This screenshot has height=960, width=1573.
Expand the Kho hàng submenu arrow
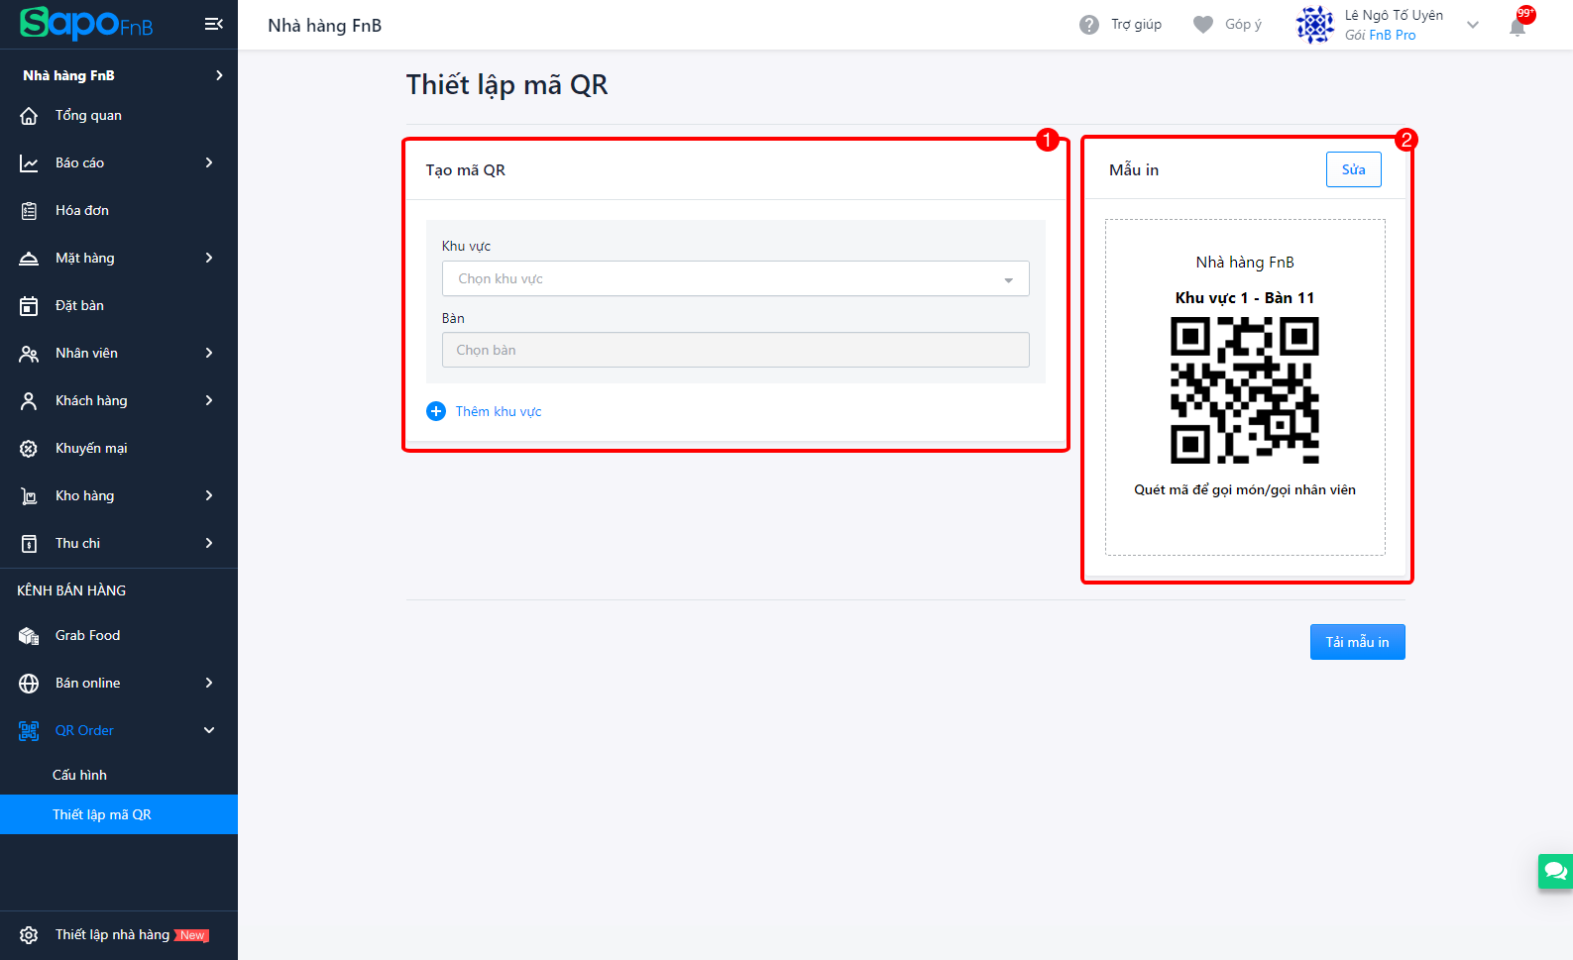[x=209, y=495]
